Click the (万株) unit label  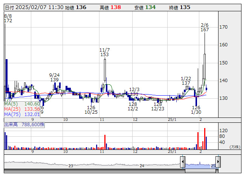(x=235, y=147)
